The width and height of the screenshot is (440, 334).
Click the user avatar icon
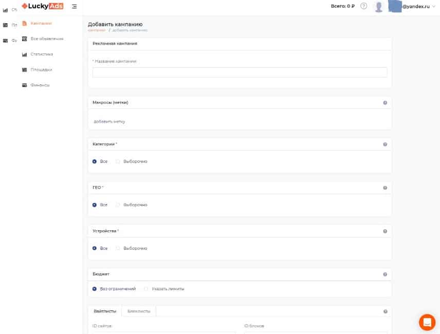point(379,7)
